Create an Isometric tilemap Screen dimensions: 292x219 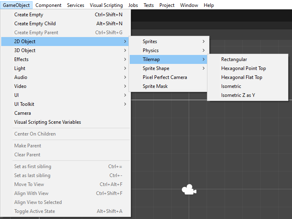point(248,86)
